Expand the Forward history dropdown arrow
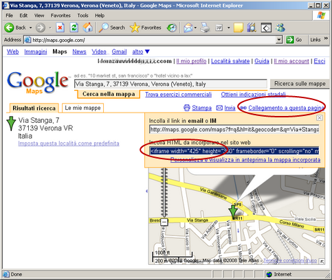Viewport: 332px width, 280px height. pyautogui.click(x=50, y=27)
